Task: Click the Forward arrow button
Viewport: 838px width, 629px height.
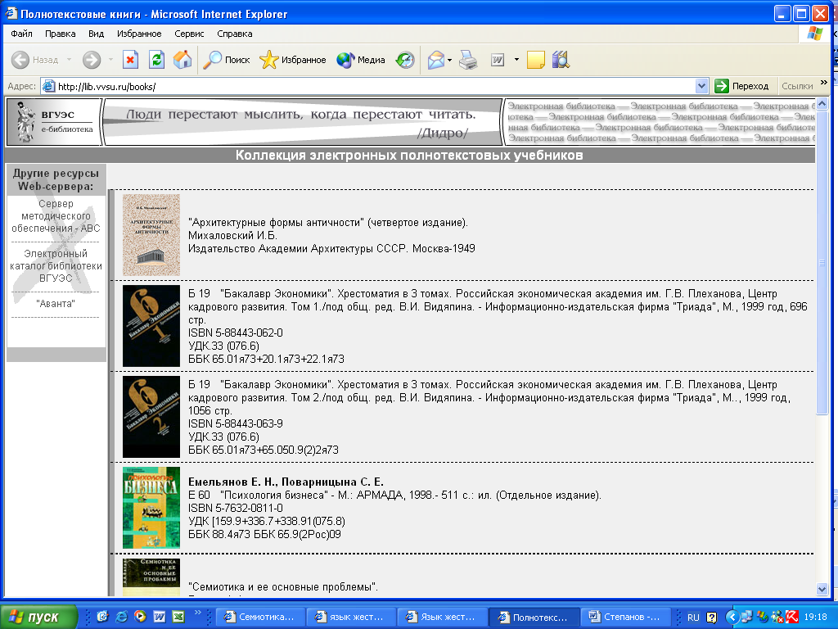Action: coord(92,60)
